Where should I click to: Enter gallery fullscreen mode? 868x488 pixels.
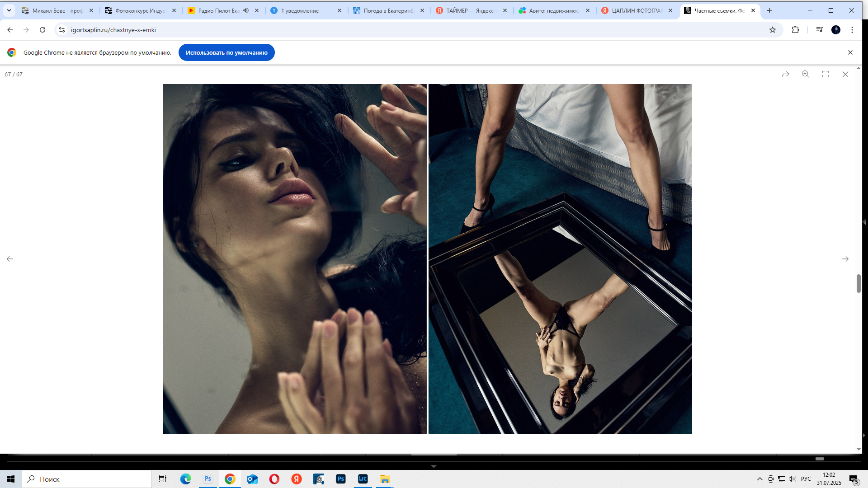[x=825, y=74]
